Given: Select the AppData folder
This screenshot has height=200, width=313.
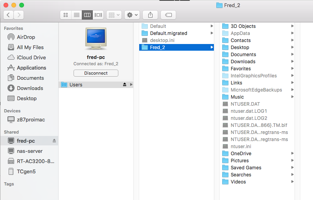Looking at the screenshot, I should pos(257,33).
